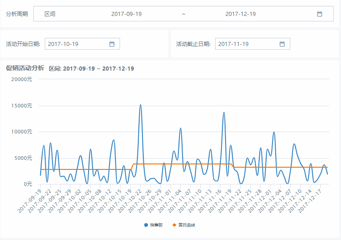Click the 15000元 y-axis label

21,106
